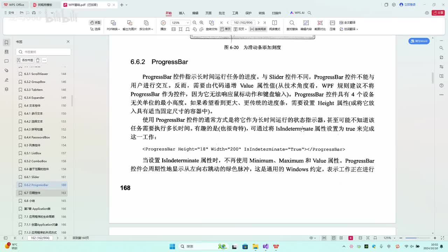Delete bookmark trash icon
The height and width of the screenshot is (252, 448).
(38, 60)
